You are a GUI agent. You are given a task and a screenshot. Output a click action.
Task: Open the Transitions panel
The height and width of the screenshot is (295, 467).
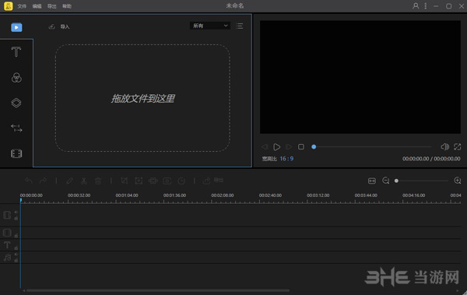pos(16,128)
